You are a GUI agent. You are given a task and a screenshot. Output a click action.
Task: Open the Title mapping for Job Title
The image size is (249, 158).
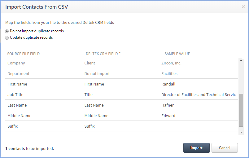pyautogui.click(x=89, y=95)
